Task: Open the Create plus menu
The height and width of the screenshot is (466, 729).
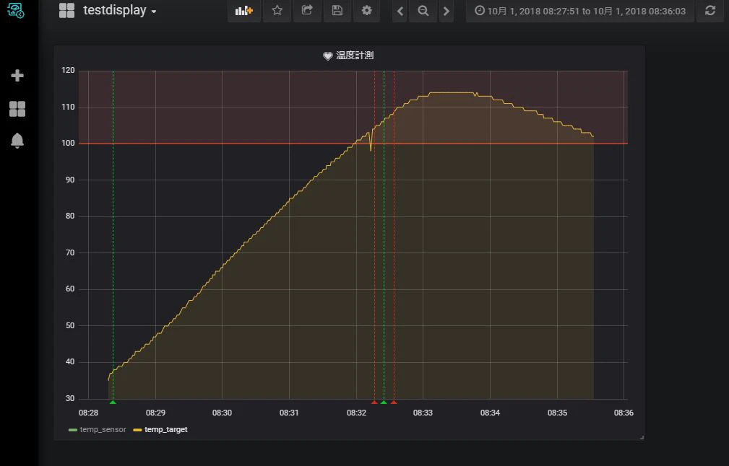Action: tap(17, 75)
